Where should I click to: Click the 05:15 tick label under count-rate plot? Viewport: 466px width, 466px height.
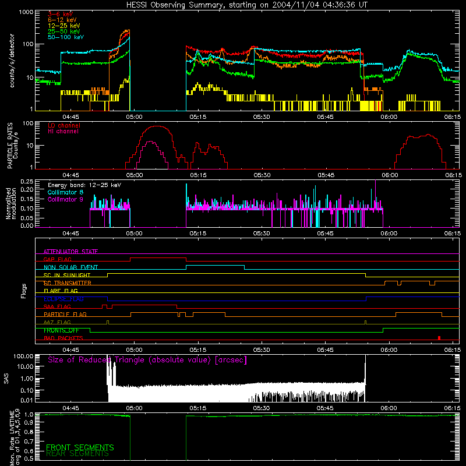pos(198,117)
